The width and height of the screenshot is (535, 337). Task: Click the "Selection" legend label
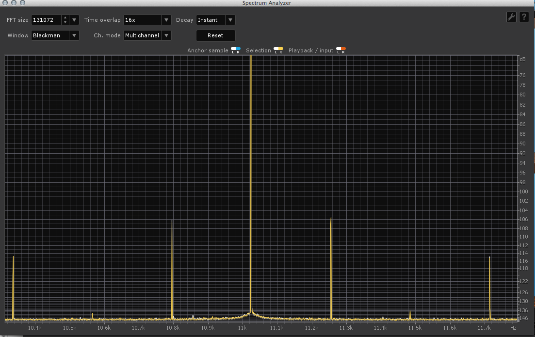point(259,50)
